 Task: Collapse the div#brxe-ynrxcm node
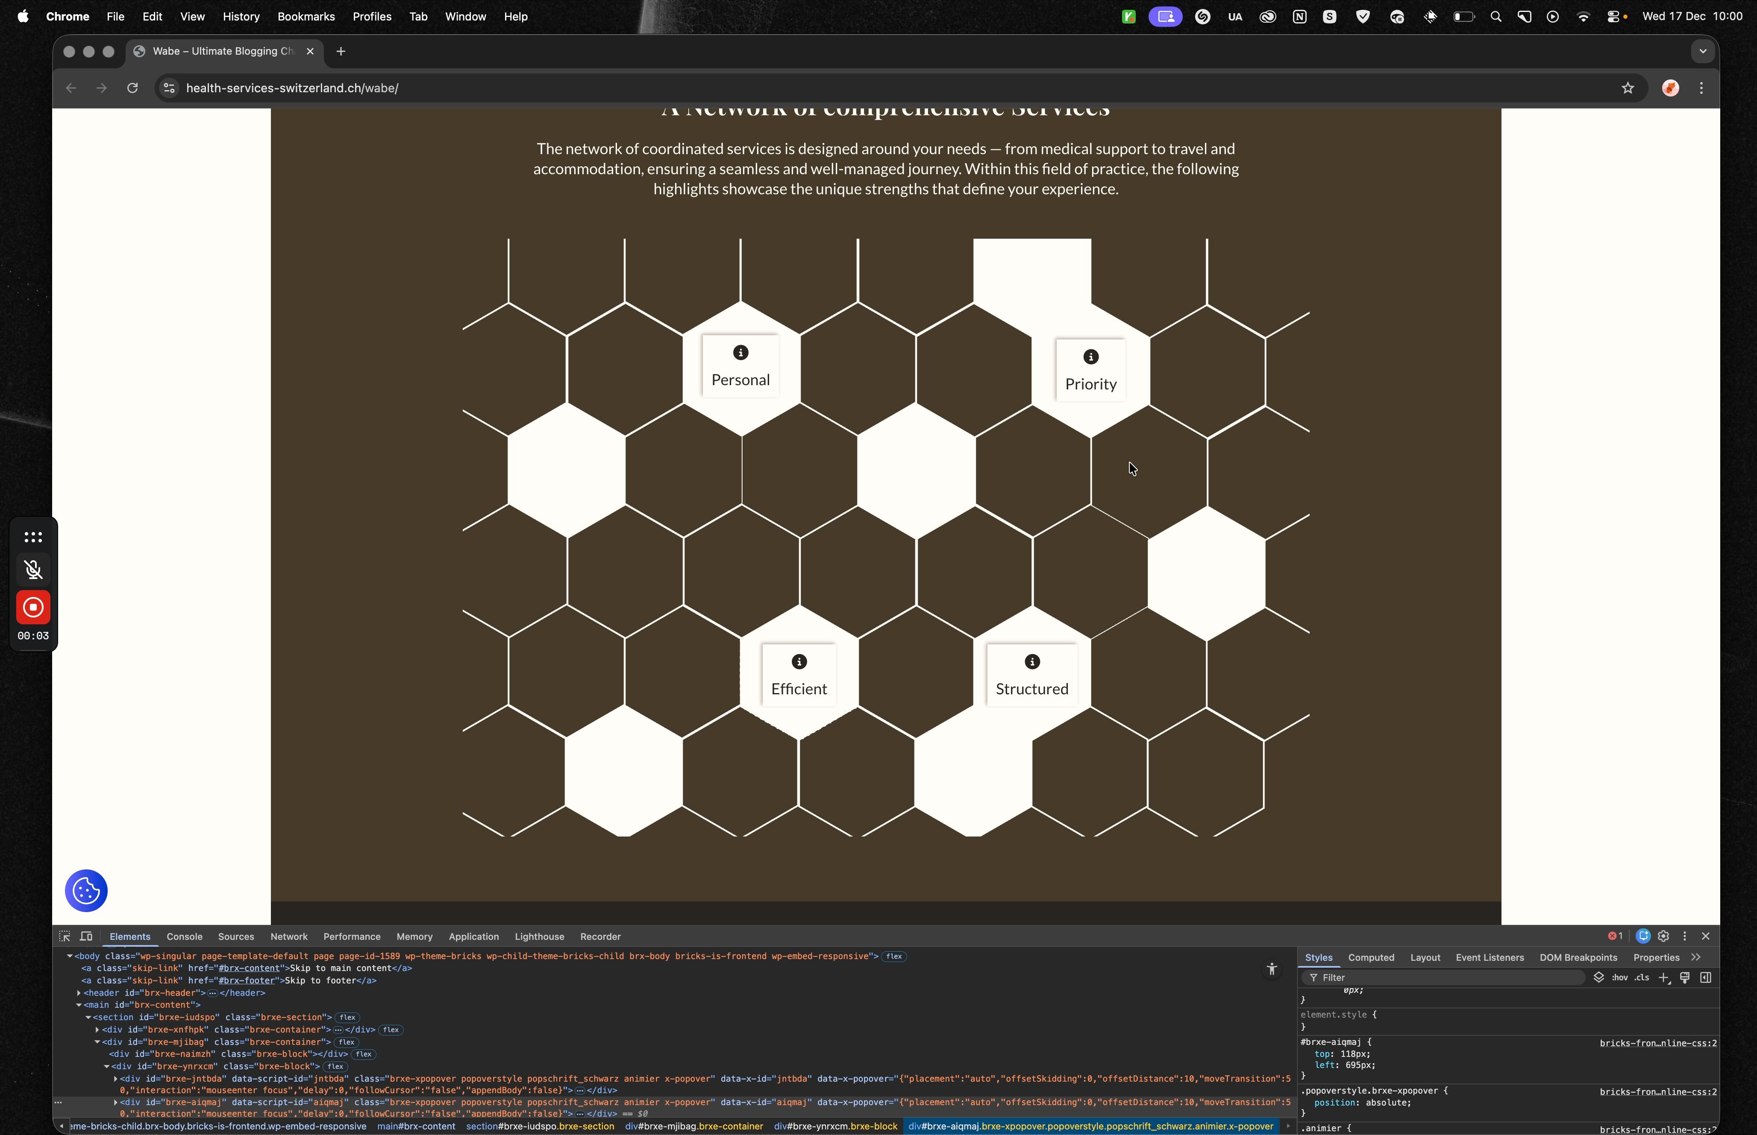(x=106, y=1066)
